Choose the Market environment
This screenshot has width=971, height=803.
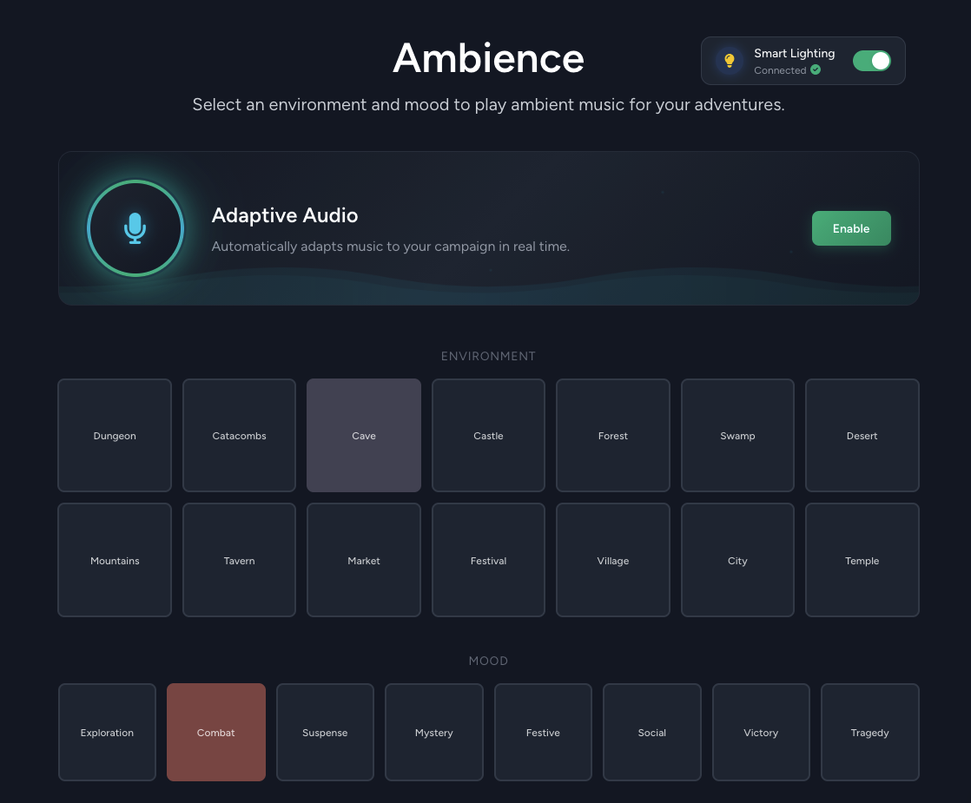click(364, 560)
